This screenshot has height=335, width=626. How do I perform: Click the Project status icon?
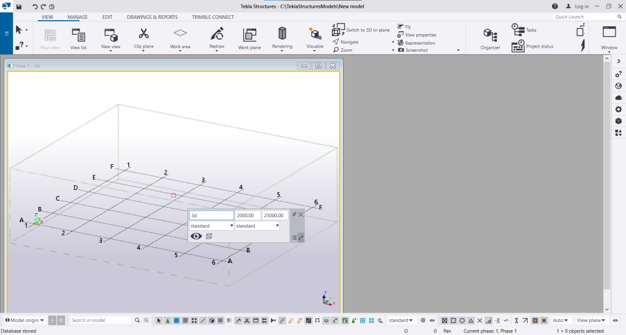coord(518,46)
